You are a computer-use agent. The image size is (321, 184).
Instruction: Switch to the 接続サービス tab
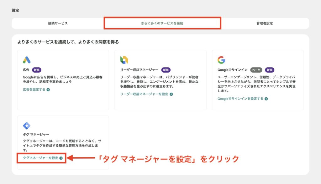point(58,23)
